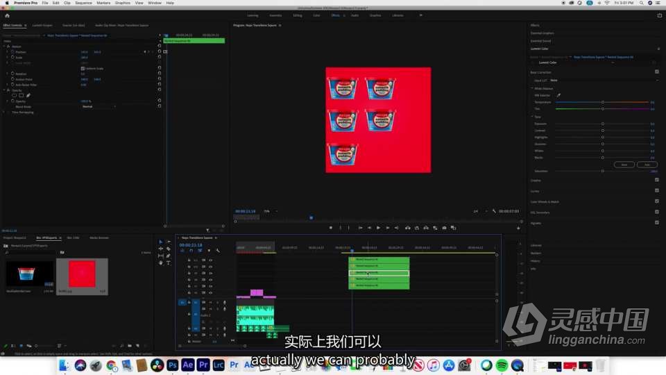Click the Home icon in the workspace bar

click(7, 16)
